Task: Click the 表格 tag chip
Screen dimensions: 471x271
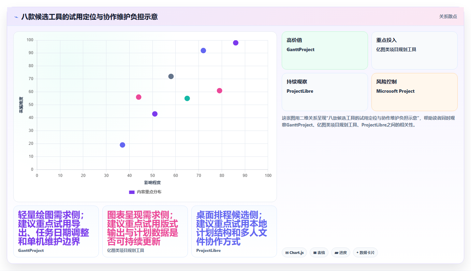Action: point(319,253)
